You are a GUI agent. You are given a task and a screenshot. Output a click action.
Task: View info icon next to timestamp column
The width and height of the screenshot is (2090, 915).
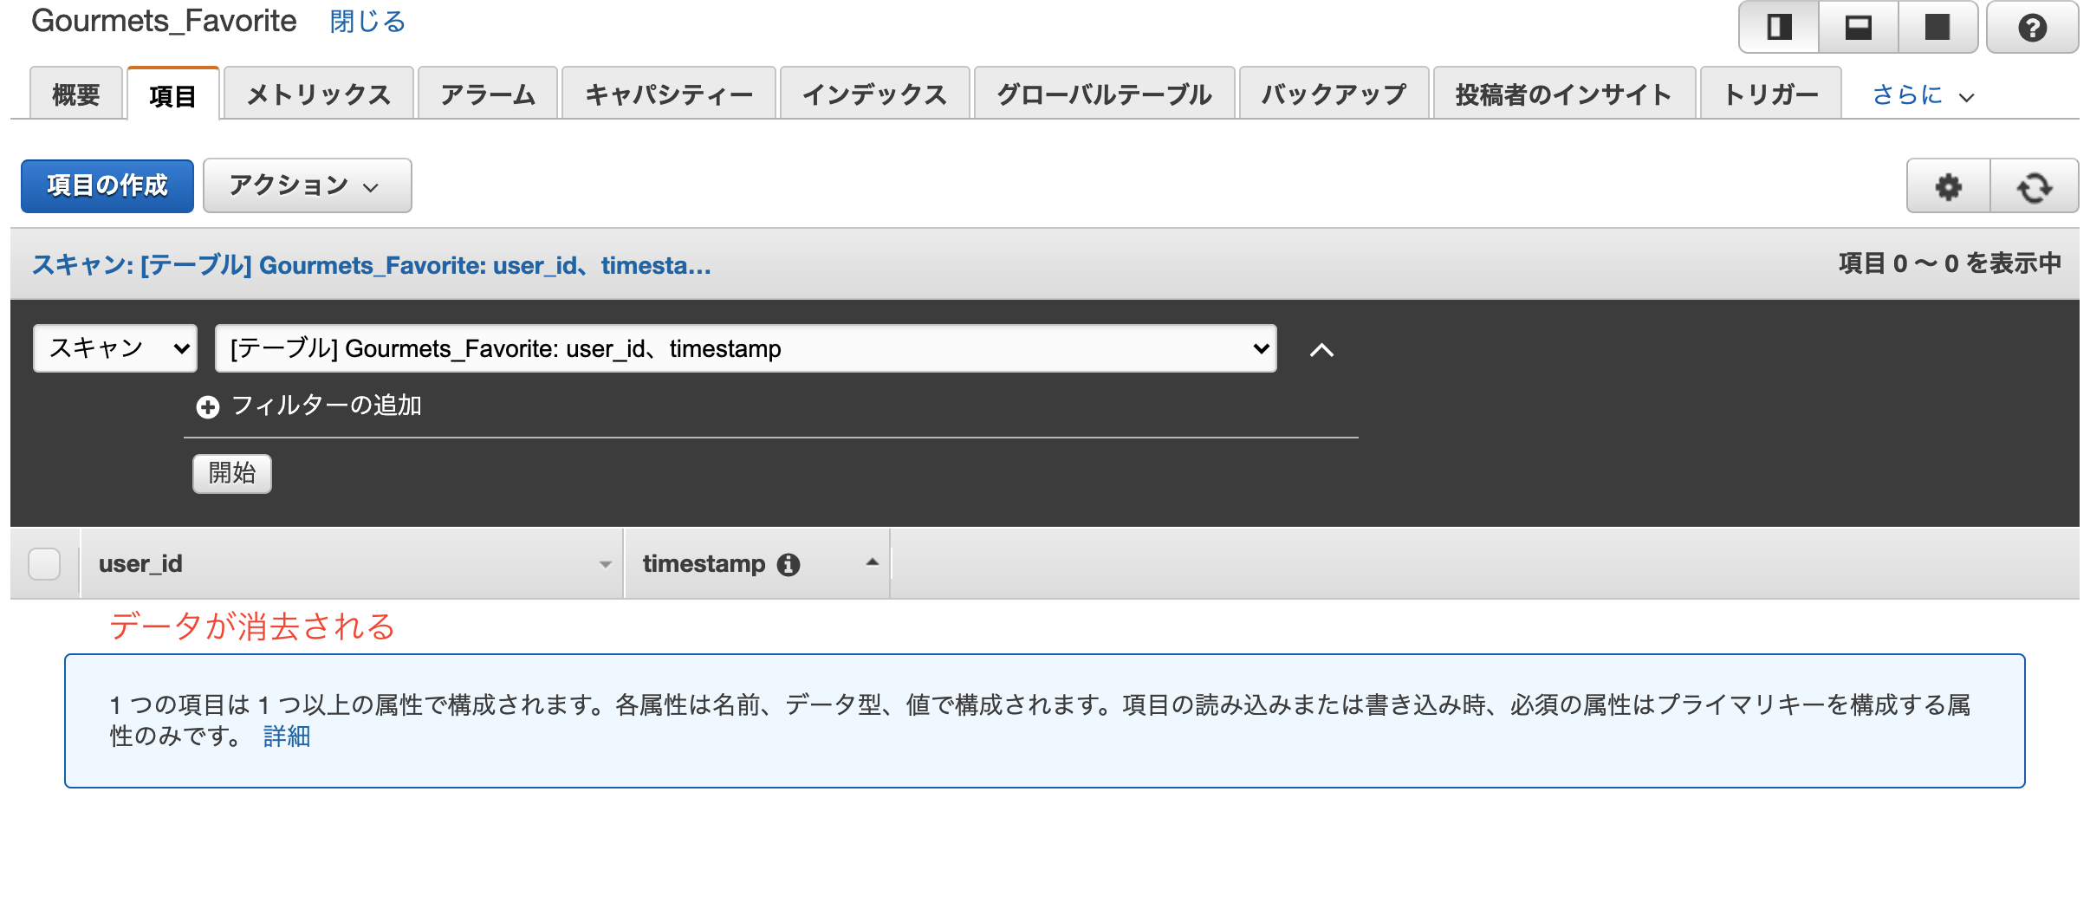[789, 563]
